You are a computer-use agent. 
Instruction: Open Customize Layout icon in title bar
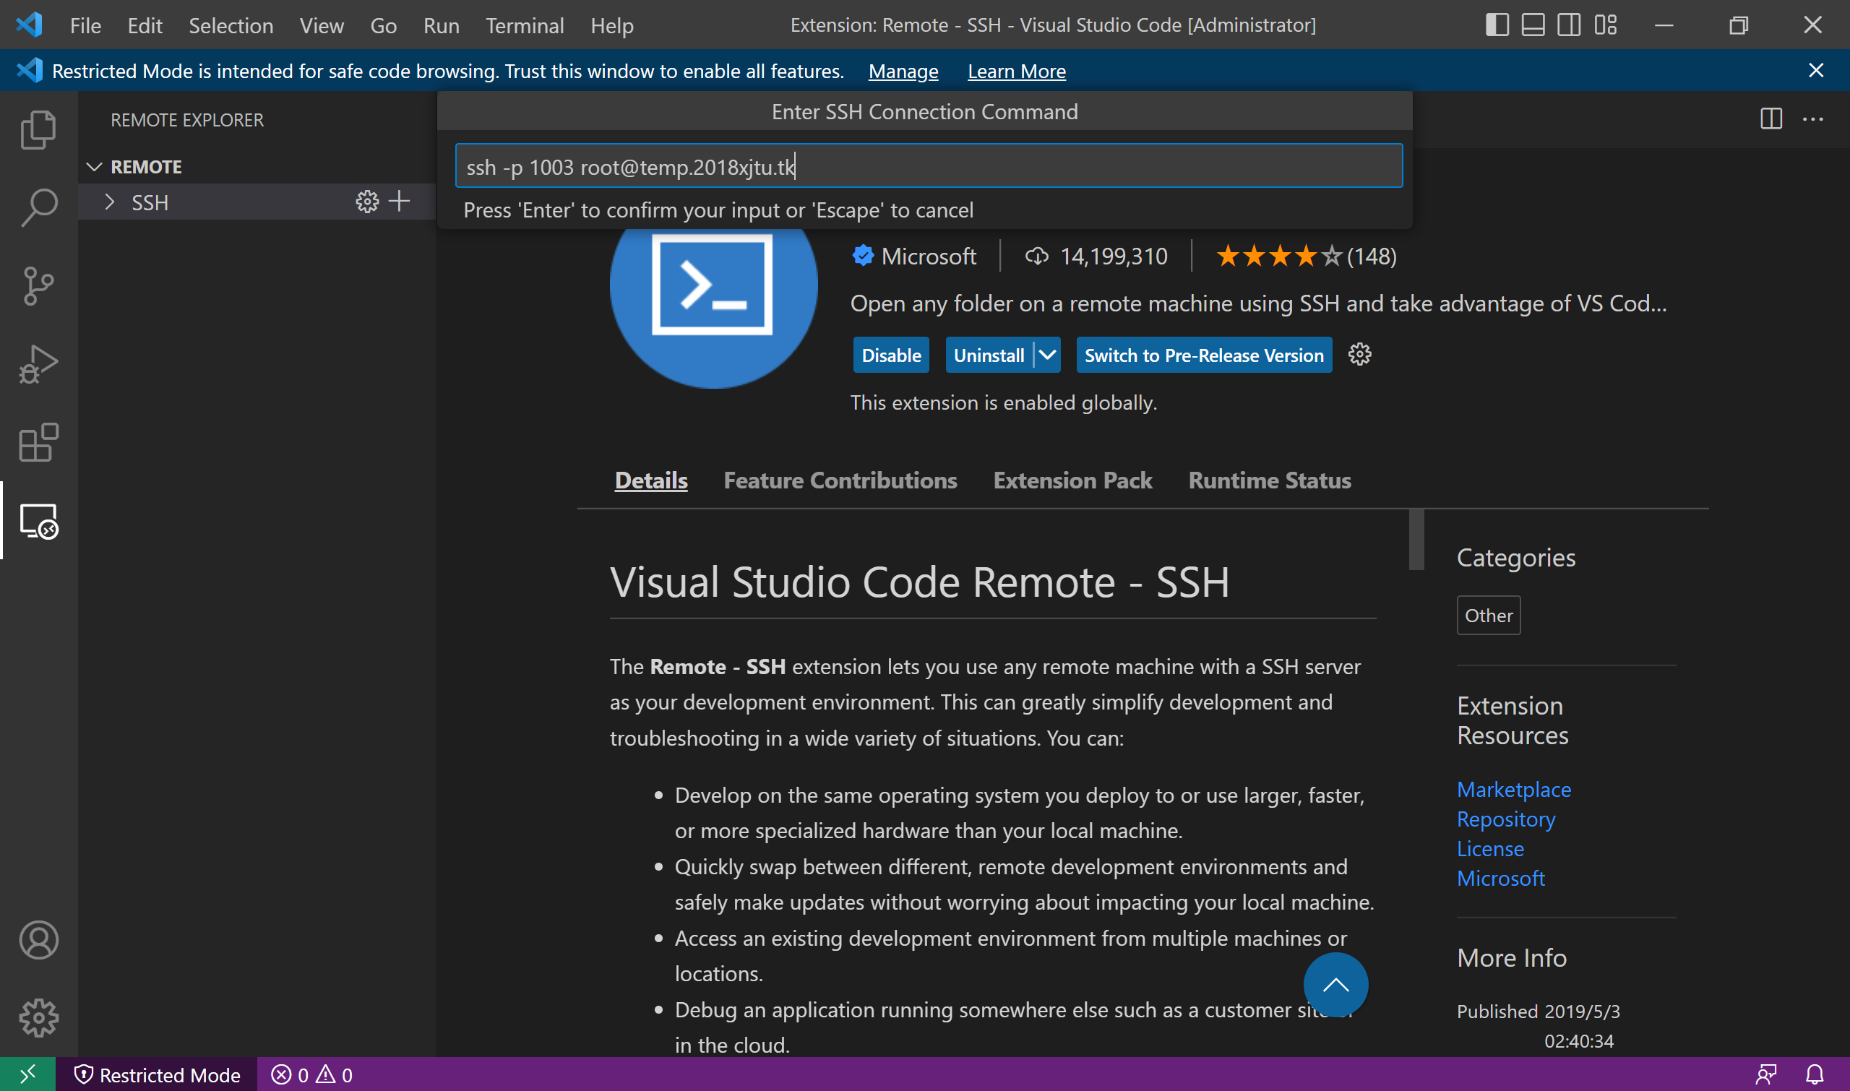(x=1605, y=25)
